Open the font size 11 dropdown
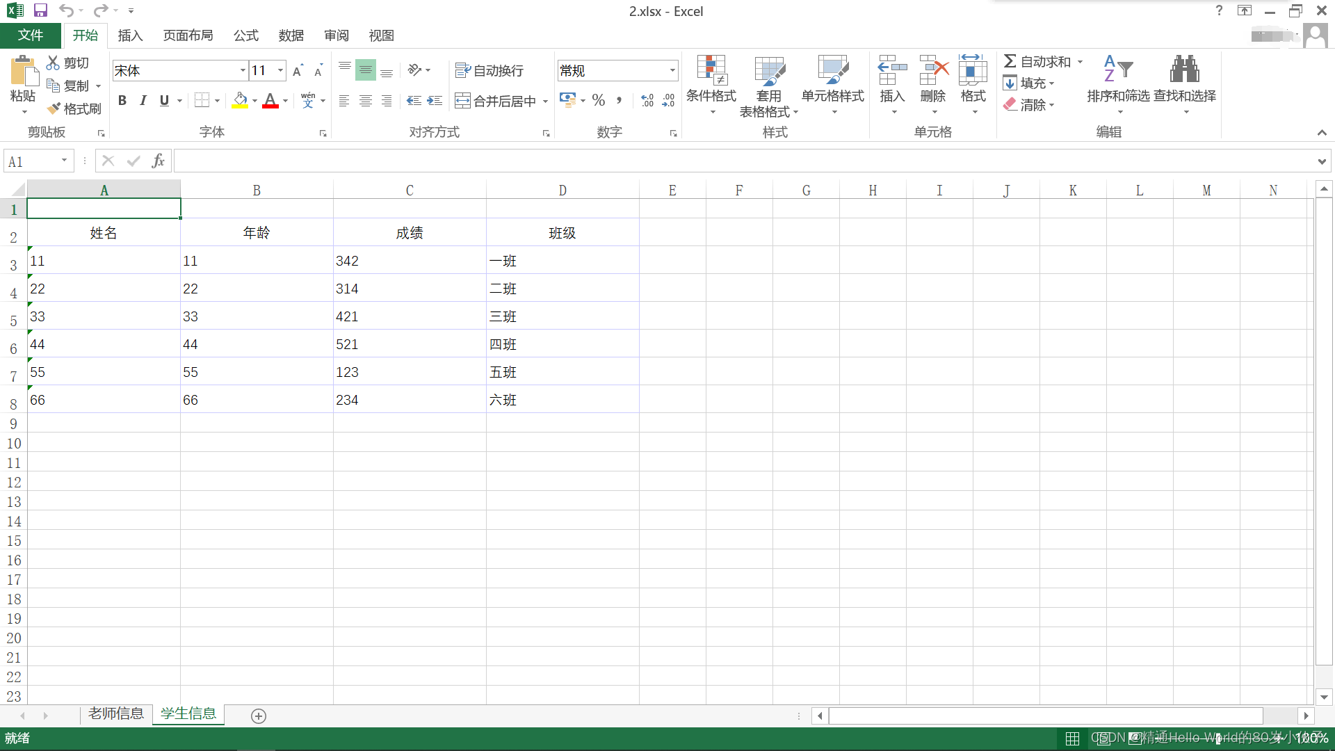This screenshot has width=1335, height=751. 280,70
